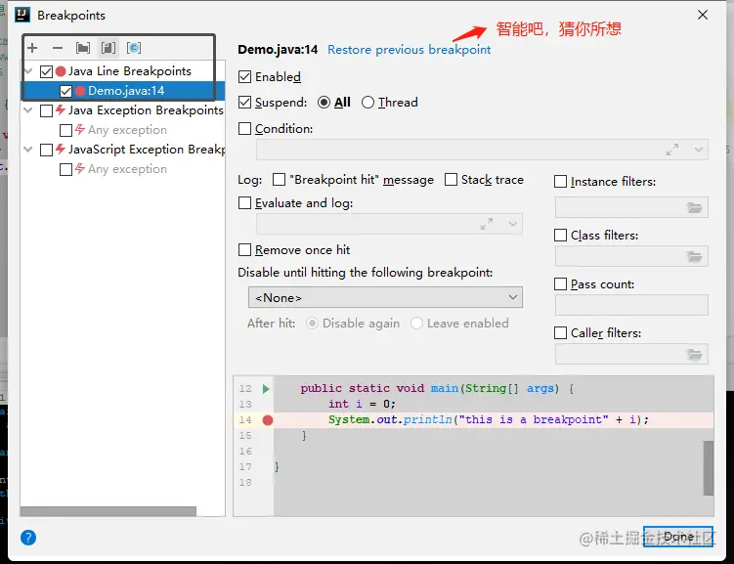The image size is (734, 564).
Task: Collapse JavaScript Exception Breakpoints tree node
Action: [28, 150]
